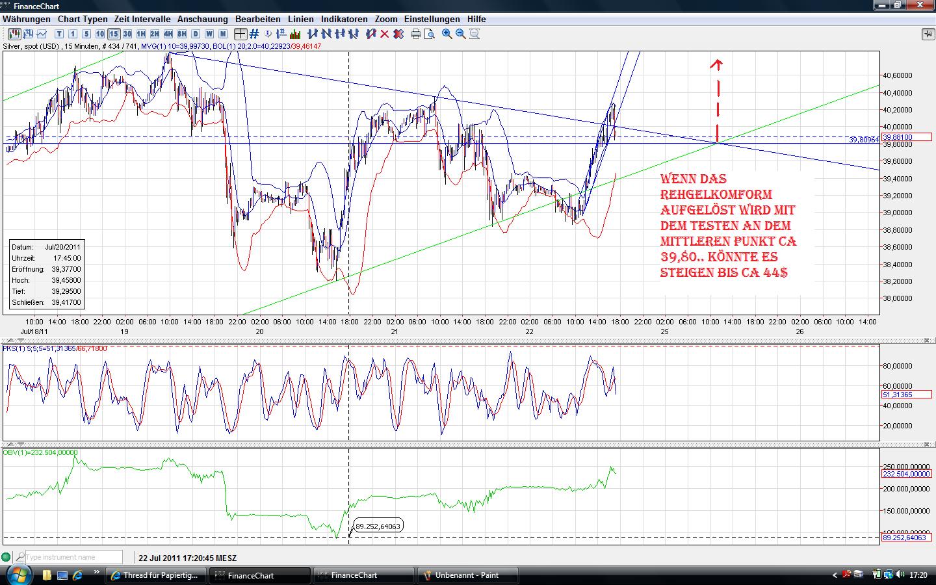Click the green connection status indicator
Viewport: 936px width, 585px height.
(x=6, y=557)
